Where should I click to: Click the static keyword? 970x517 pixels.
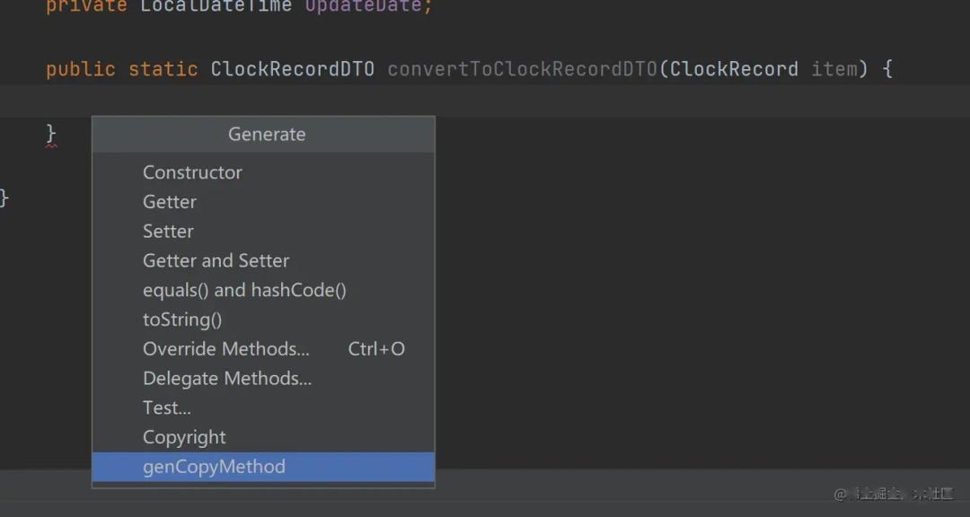click(x=163, y=69)
